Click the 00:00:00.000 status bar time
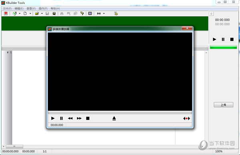 10,151
